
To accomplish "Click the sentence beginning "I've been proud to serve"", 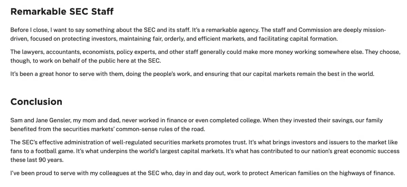I will point(203,173).
